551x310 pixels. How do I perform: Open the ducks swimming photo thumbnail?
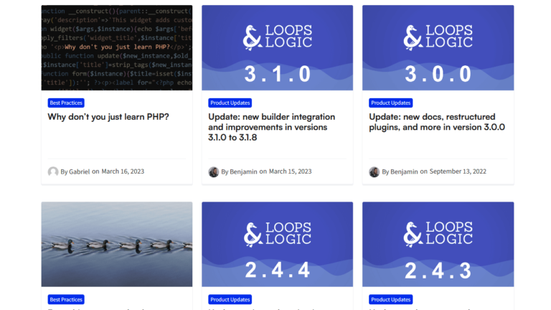117,244
